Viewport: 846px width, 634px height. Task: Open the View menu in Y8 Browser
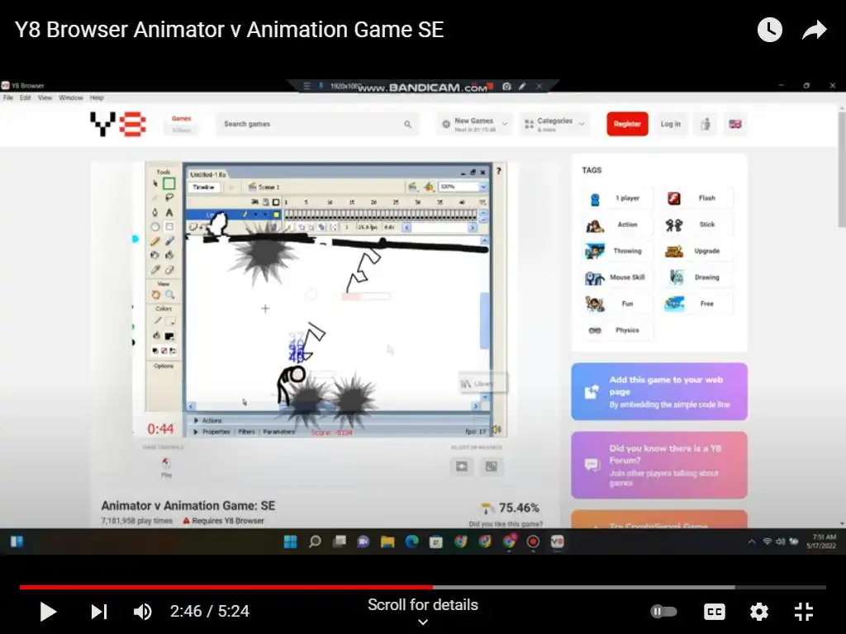pyautogui.click(x=45, y=97)
